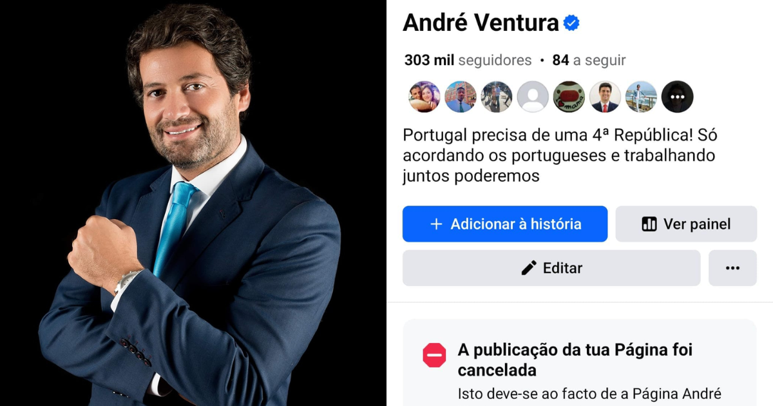Click the Adicionar à história button
773x406 pixels.
[505, 224]
